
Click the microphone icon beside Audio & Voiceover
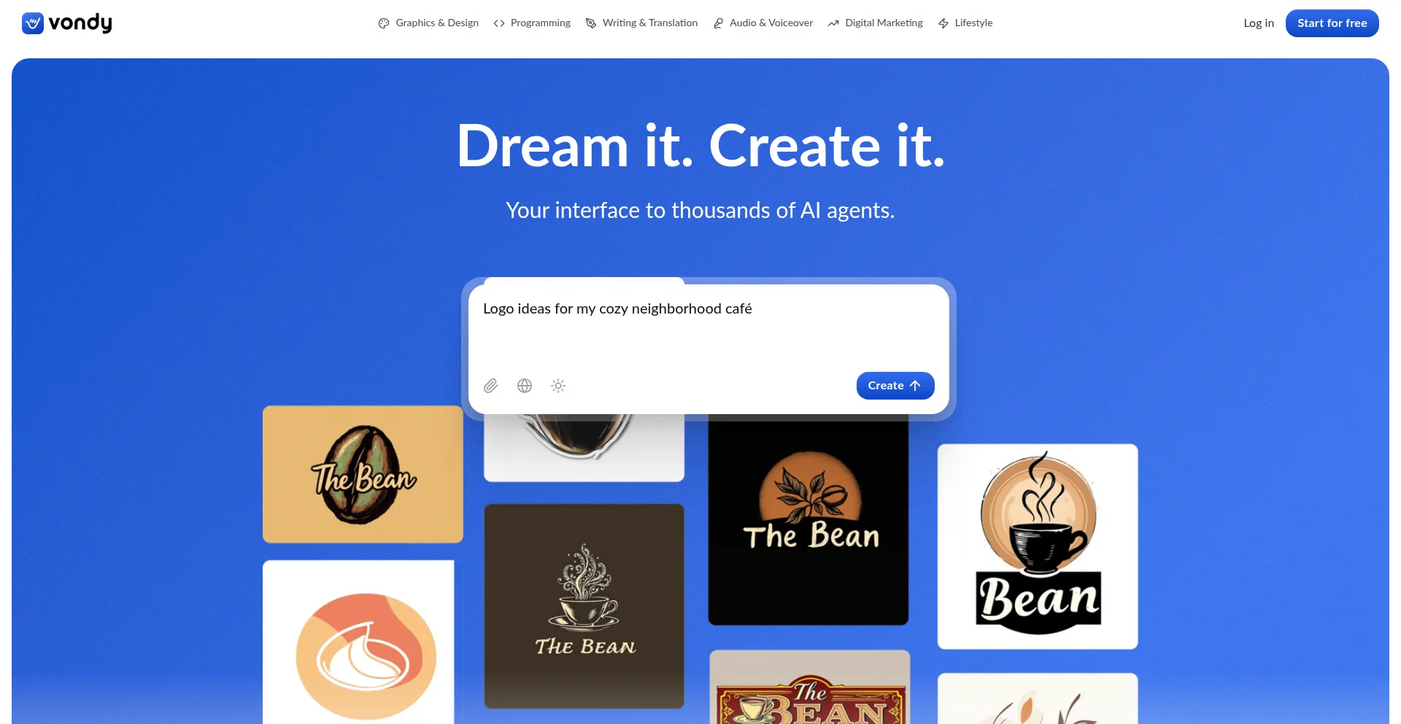(x=718, y=23)
